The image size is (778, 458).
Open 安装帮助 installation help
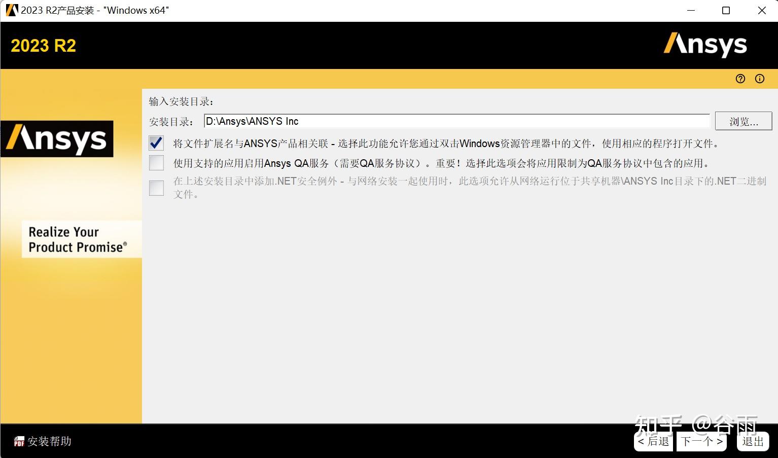click(48, 441)
